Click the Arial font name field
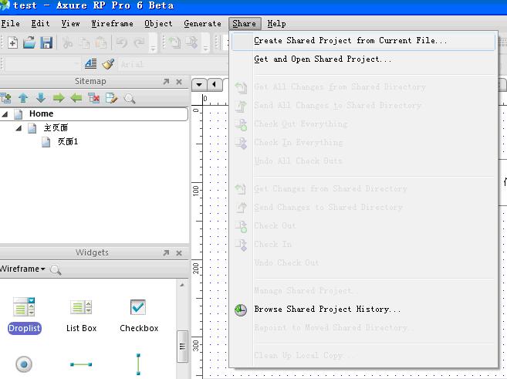This screenshot has width=507, height=379. [173, 64]
